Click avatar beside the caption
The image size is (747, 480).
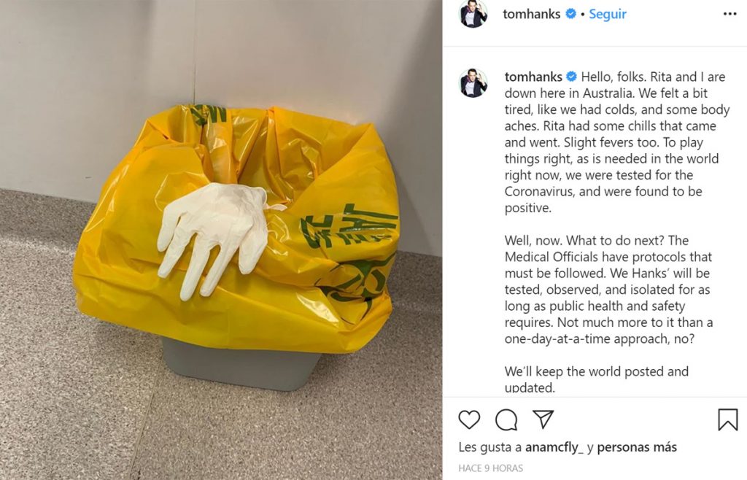pyautogui.click(x=473, y=83)
